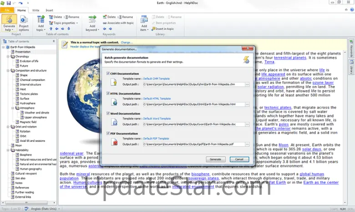Click Associate with topic

tap(118, 23)
